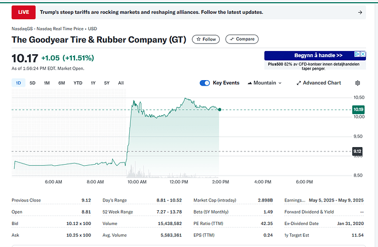Click the green 10.19 current price marker

point(358,110)
